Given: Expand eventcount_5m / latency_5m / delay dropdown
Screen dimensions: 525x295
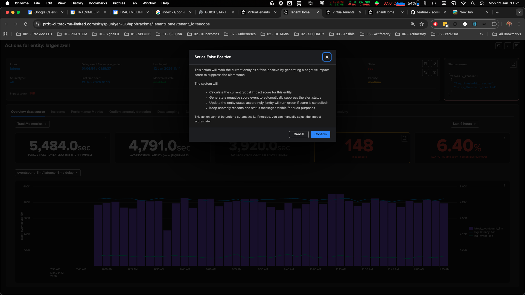Looking at the screenshot, I should pos(48,173).
